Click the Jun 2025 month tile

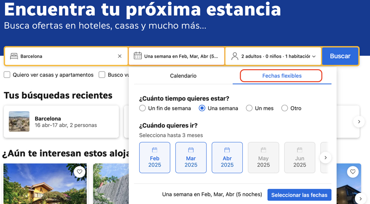point(300,157)
